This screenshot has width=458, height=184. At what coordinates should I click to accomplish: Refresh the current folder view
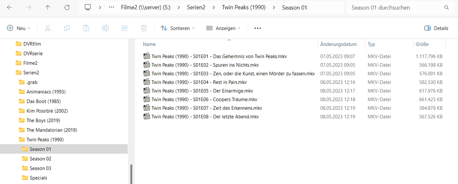coord(67,7)
